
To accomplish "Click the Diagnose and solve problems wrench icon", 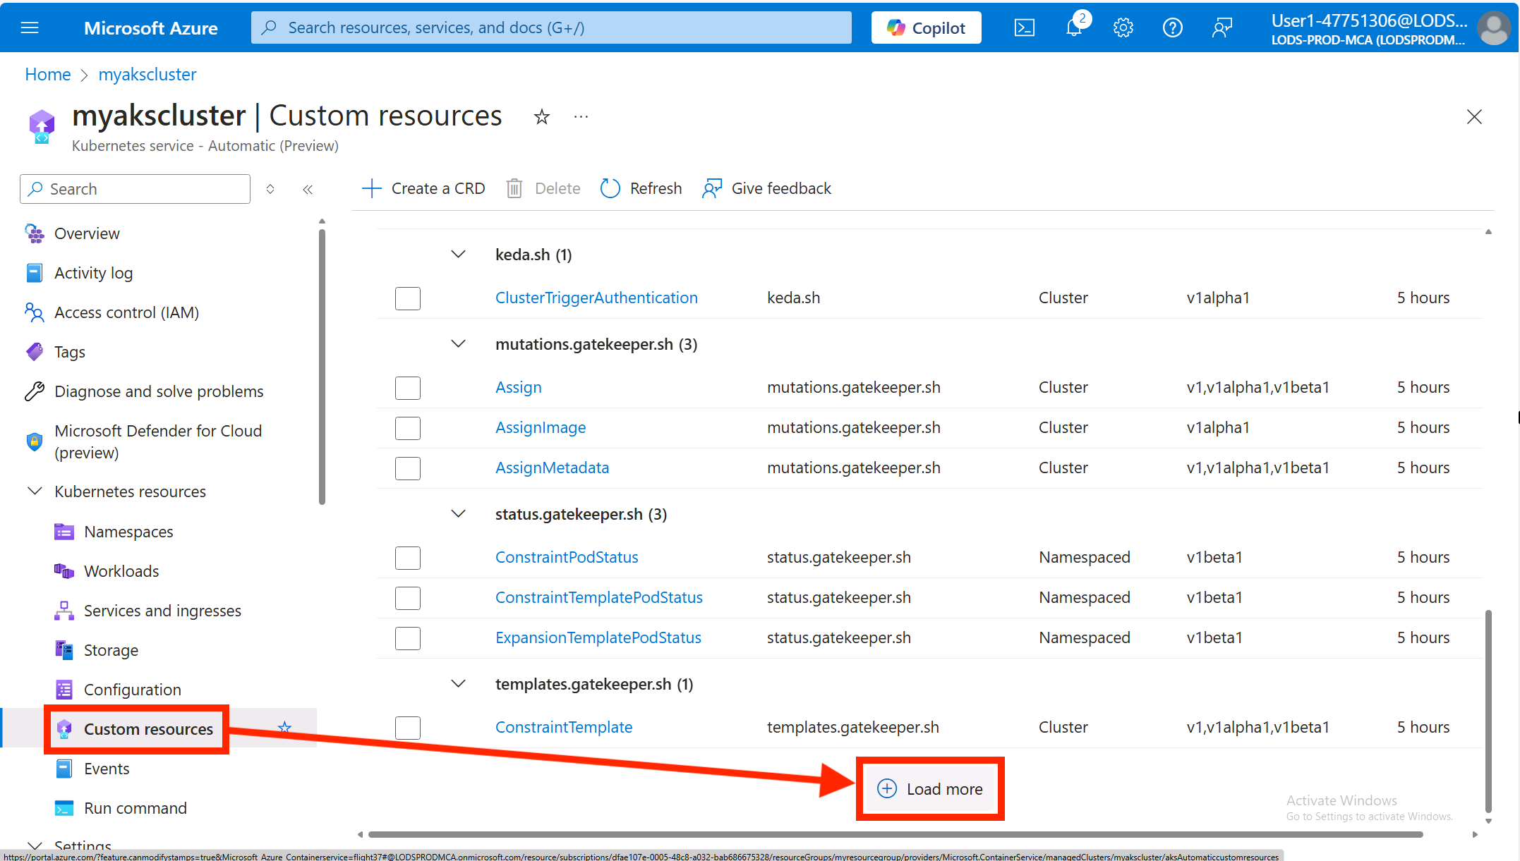I will (35, 391).
